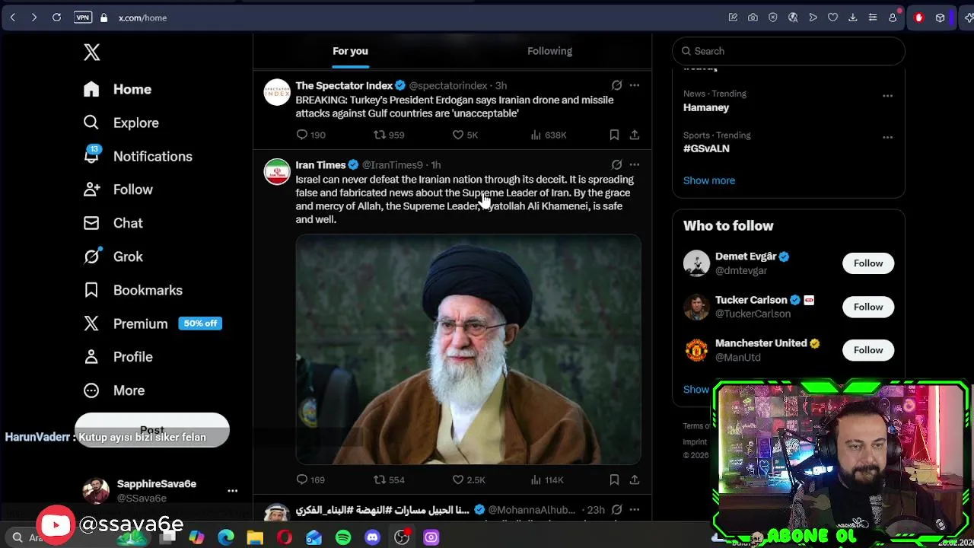Open browser Easy Setup sliders

(873, 18)
